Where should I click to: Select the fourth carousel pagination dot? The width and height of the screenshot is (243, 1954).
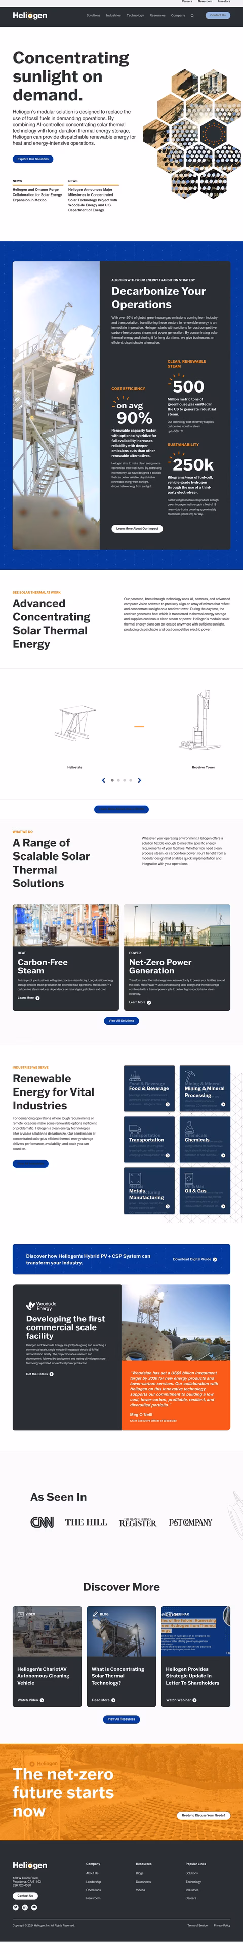(131, 780)
